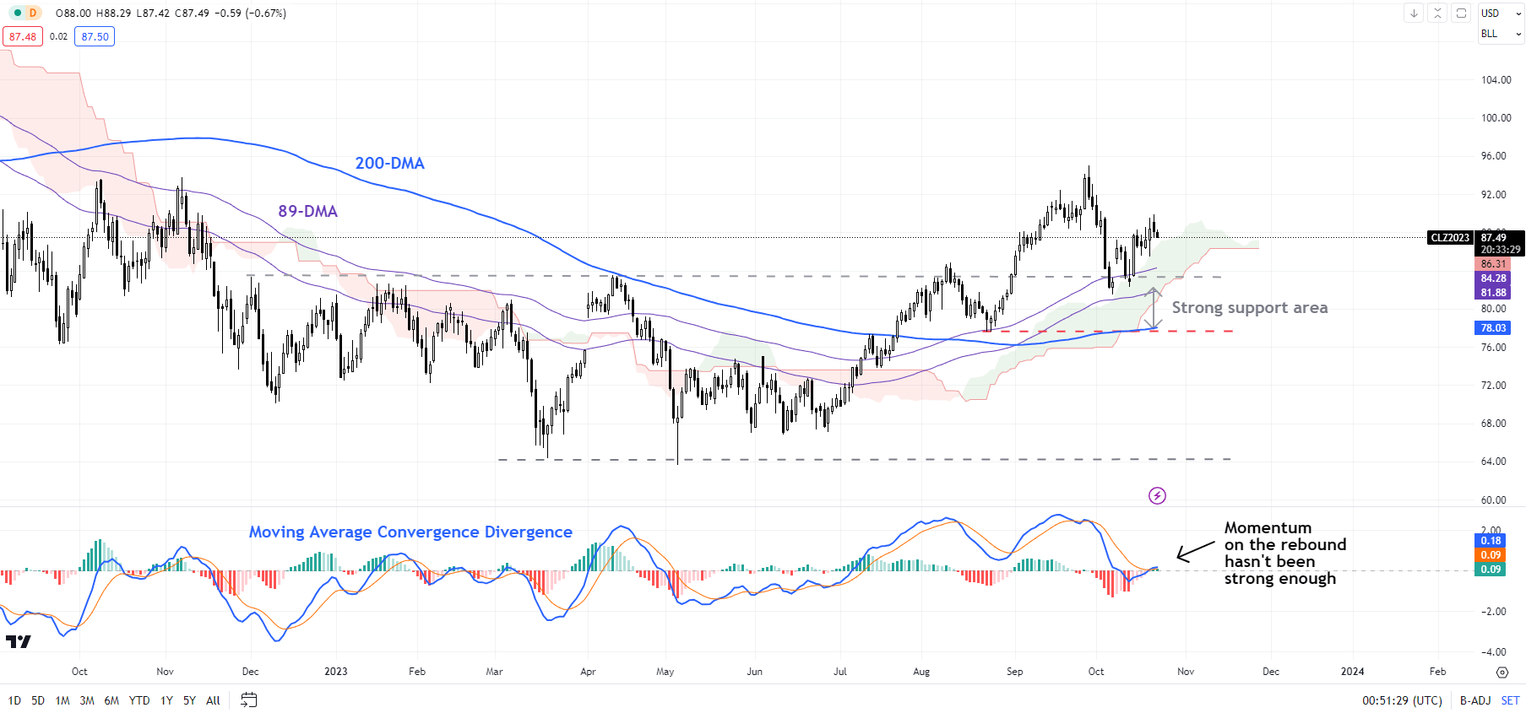Viewport: 1526px width, 713px height.
Task: Click the C87.49 close value
Action: (192, 14)
